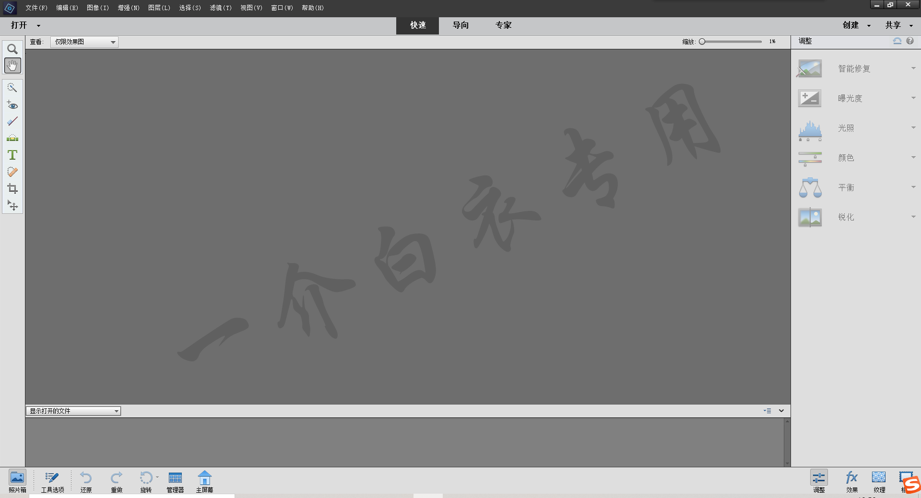Toggle the 照片箱 photo bin
This screenshot has height=498, width=921.
[17, 481]
